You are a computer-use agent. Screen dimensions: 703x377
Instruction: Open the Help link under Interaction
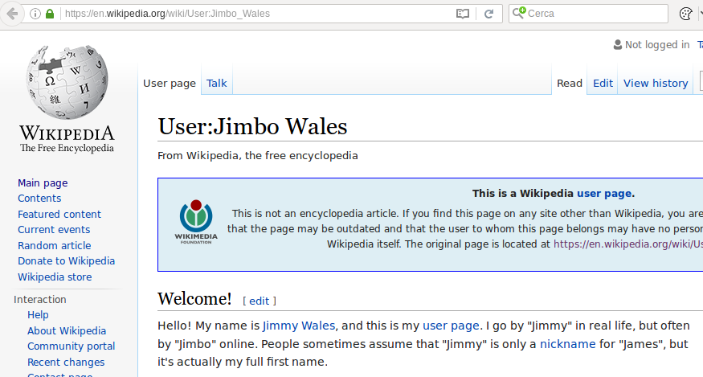[38, 314]
